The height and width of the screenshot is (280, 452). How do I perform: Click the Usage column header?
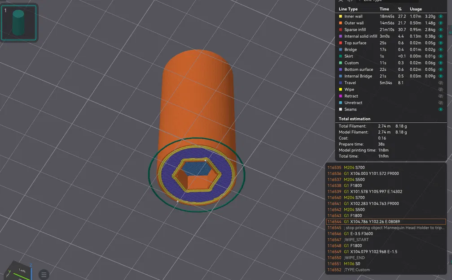[416, 9]
